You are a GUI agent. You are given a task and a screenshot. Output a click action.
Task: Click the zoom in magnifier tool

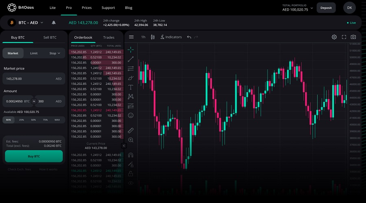coord(131,140)
